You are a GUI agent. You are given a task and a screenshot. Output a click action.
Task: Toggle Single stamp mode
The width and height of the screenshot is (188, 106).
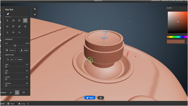(x=24, y=50)
